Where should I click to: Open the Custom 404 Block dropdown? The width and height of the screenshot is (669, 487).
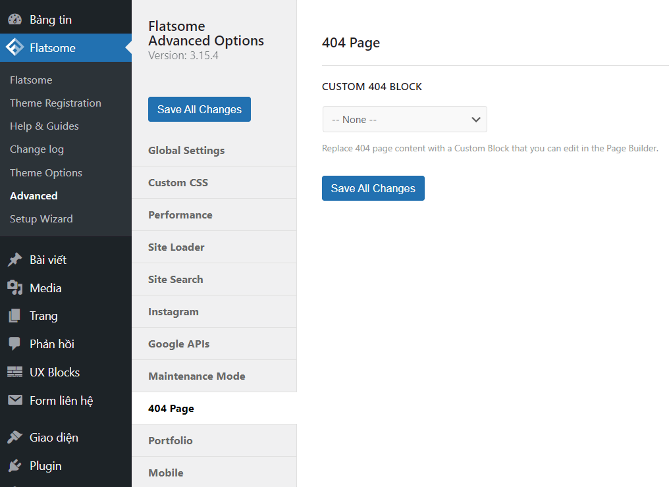click(404, 119)
